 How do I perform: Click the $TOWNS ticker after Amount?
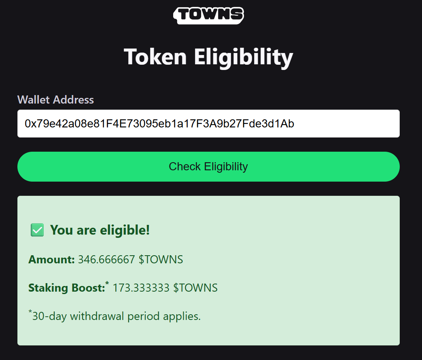coord(161,260)
